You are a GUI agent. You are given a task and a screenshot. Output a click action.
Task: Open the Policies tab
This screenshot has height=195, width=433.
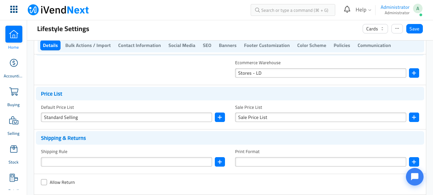click(x=342, y=45)
